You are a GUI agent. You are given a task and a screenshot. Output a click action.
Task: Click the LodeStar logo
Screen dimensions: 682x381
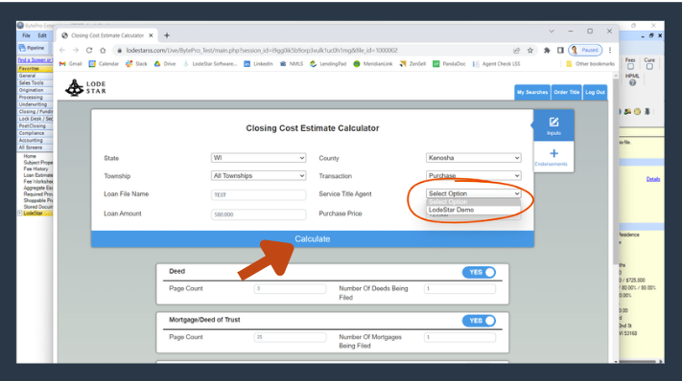[x=85, y=88]
